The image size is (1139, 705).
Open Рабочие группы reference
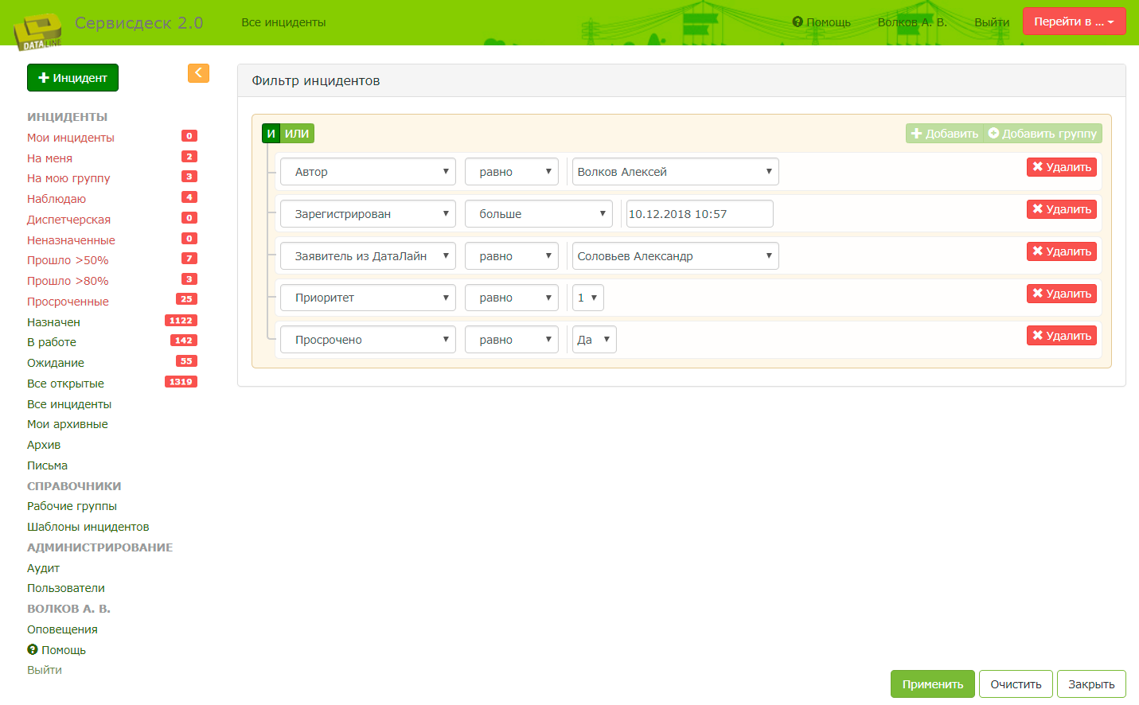point(72,506)
